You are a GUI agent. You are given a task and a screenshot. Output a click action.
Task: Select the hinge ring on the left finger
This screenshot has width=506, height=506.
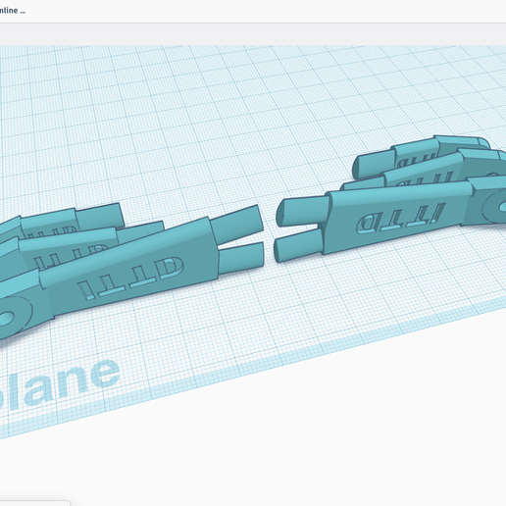click(13, 316)
